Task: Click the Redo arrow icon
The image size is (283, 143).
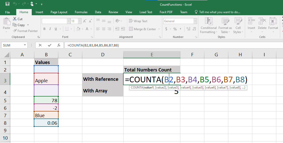Action: click(23, 4)
